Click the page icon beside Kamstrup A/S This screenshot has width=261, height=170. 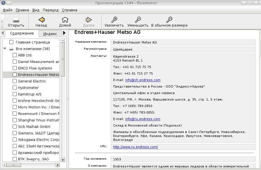point(15,94)
